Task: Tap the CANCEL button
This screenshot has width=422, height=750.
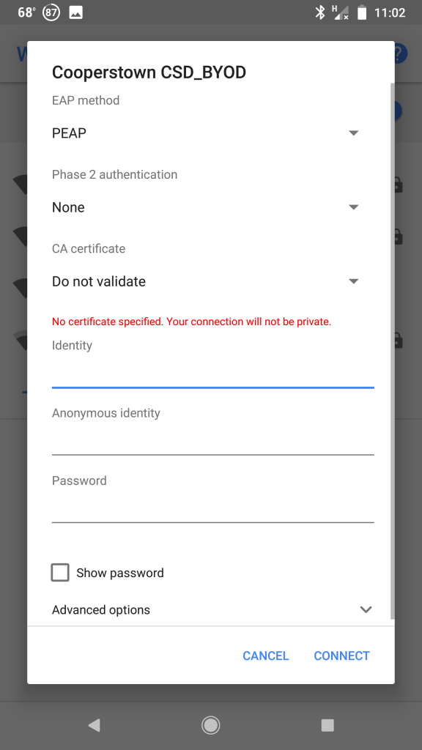Action: (265, 656)
